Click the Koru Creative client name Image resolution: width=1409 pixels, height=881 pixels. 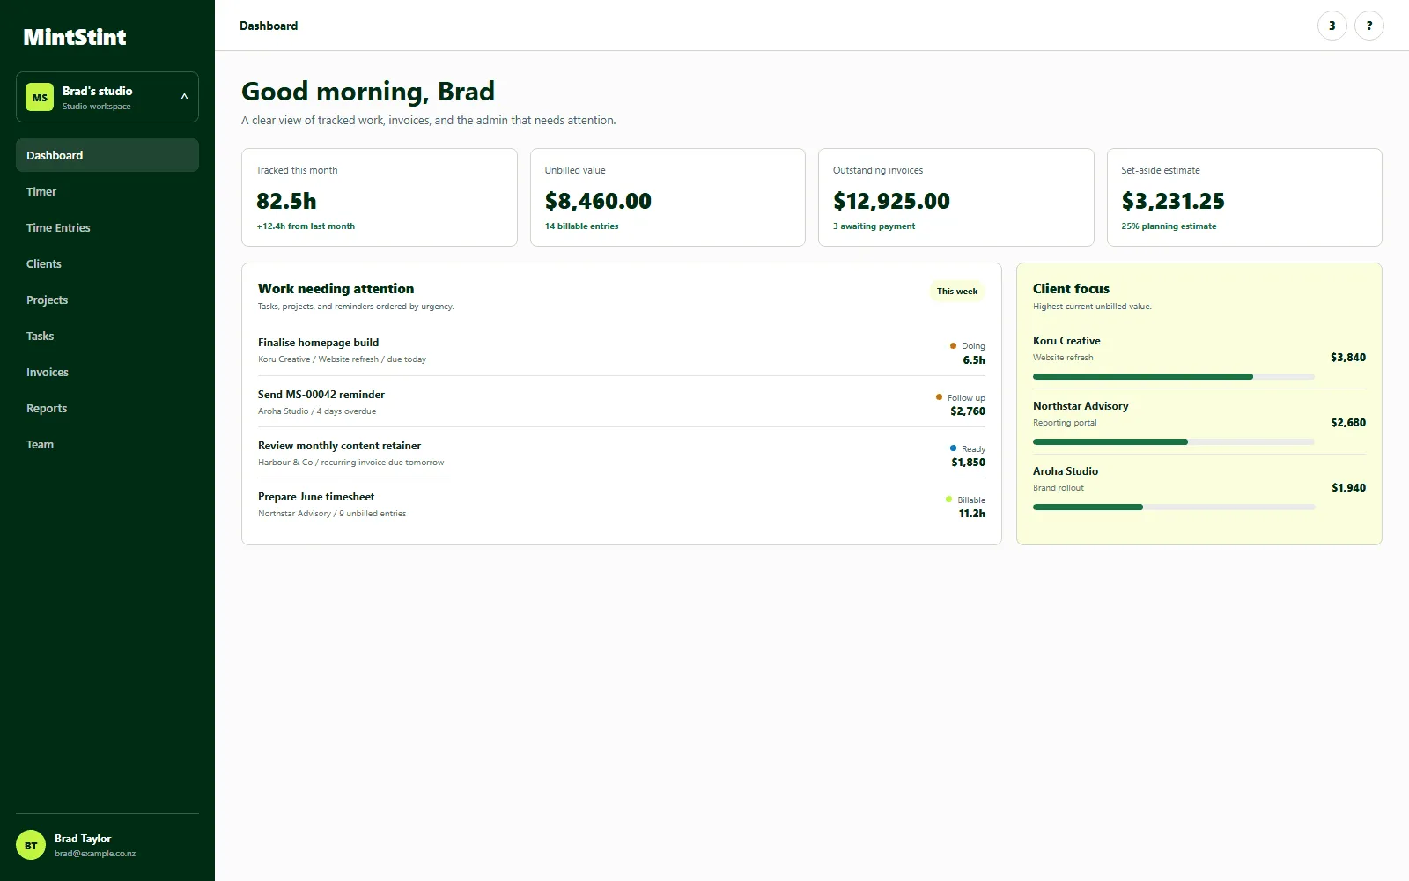pos(1066,341)
